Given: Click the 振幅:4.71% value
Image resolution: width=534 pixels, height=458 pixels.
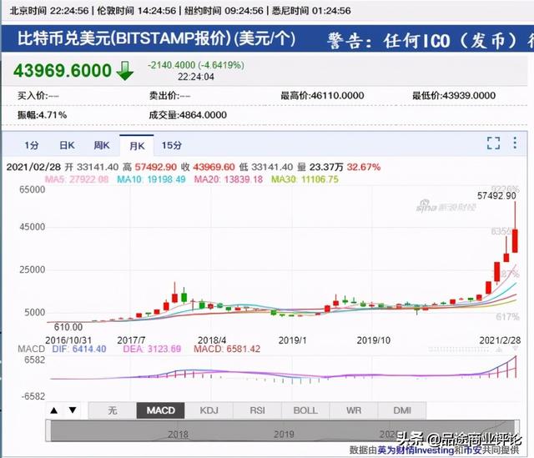Looking at the screenshot, I should 42,115.
